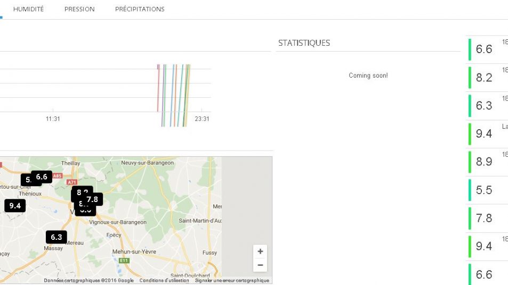Screen dimensions: 508x285
Task: Zoom out the map with minus button
Action: pyautogui.click(x=260, y=265)
